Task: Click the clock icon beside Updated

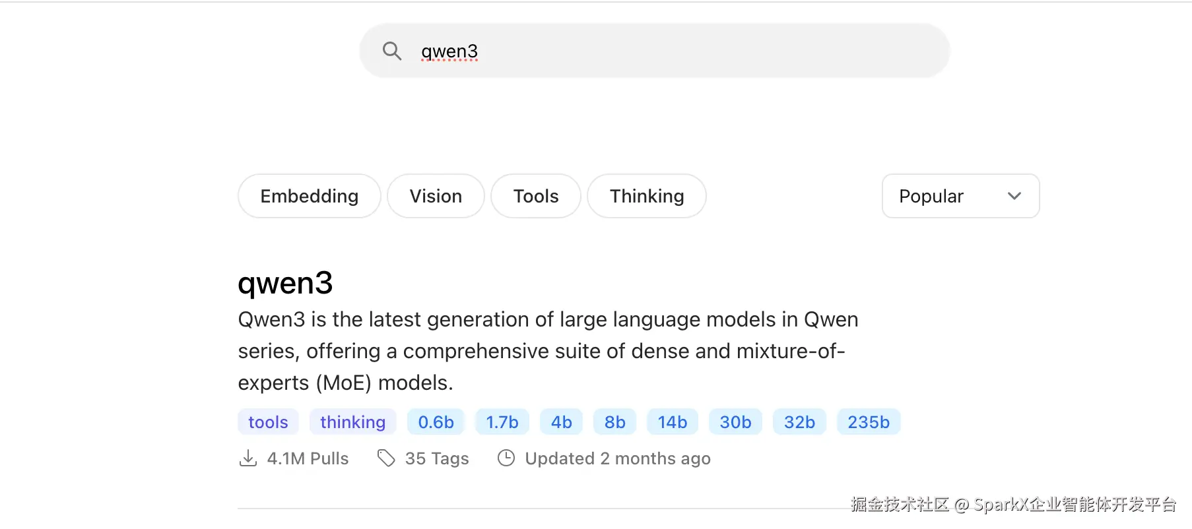Action: pos(506,458)
